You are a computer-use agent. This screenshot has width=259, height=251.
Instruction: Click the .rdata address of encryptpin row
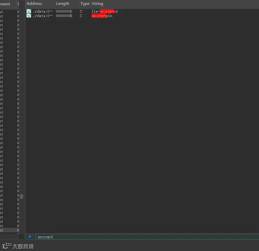(x=43, y=16)
